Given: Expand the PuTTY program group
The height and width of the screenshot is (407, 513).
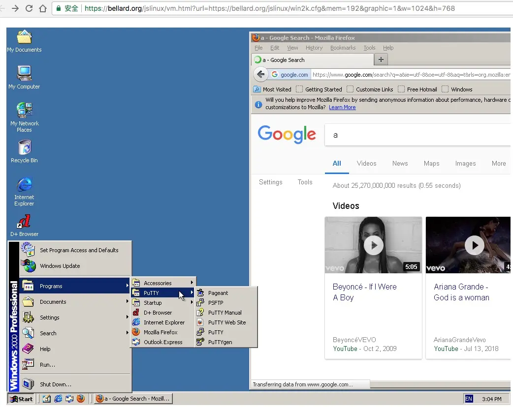Looking at the screenshot, I should point(163,293).
